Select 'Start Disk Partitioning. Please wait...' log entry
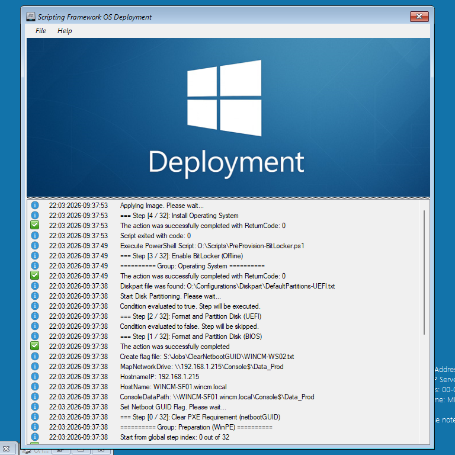 (x=170, y=296)
